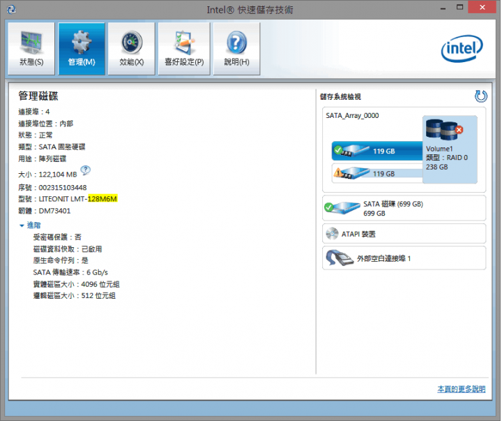Screen dimensions: 502x421
Task: Select the 外部空白連接埠 1 port icon
Action: point(340,258)
